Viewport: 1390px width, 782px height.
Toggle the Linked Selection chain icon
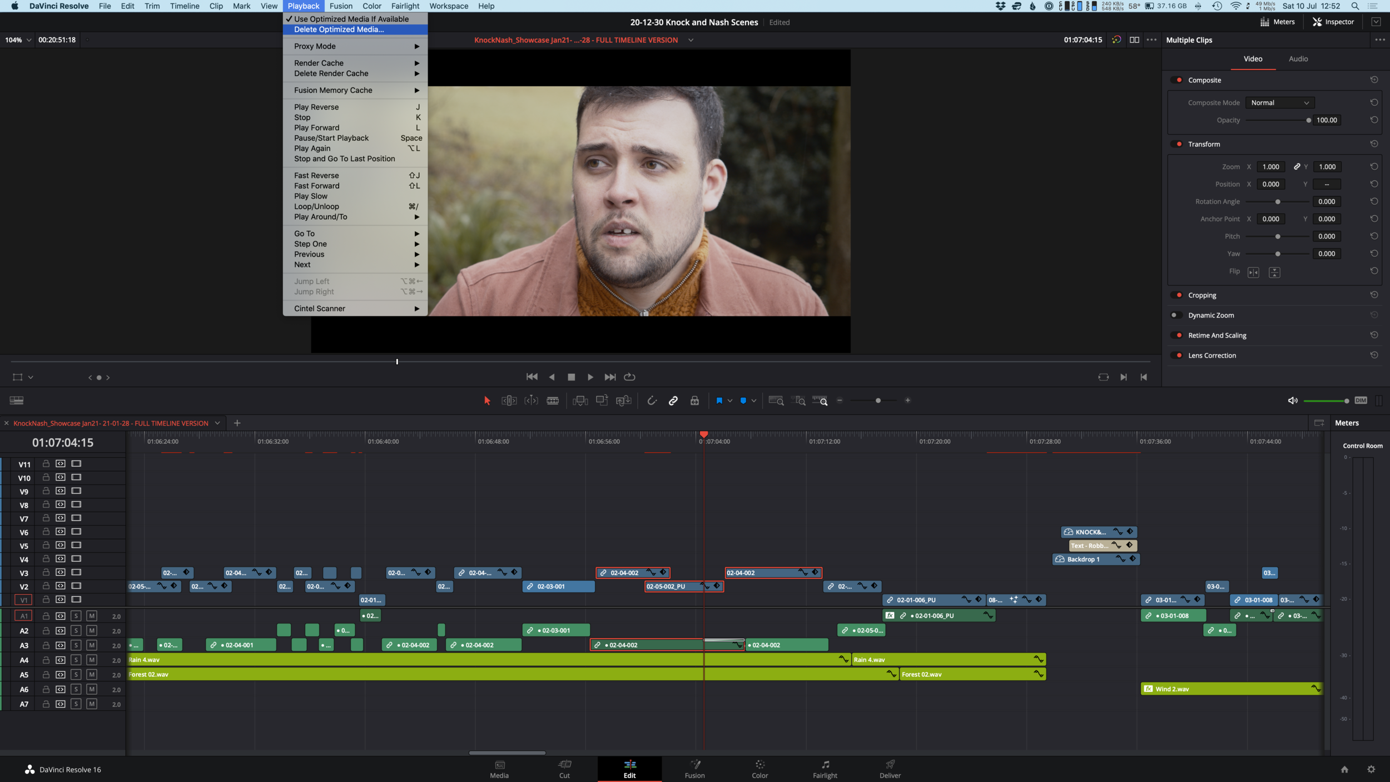pyautogui.click(x=673, y=400)
